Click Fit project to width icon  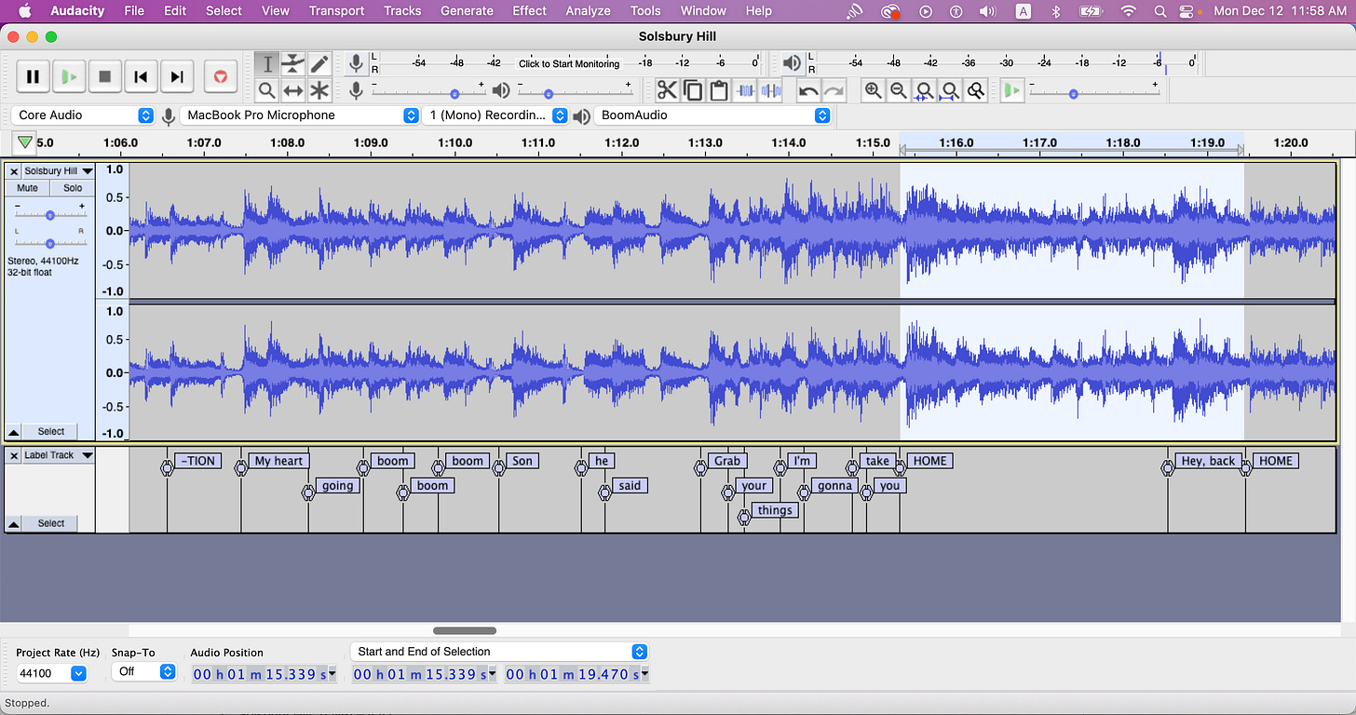[x=950, y=90]
